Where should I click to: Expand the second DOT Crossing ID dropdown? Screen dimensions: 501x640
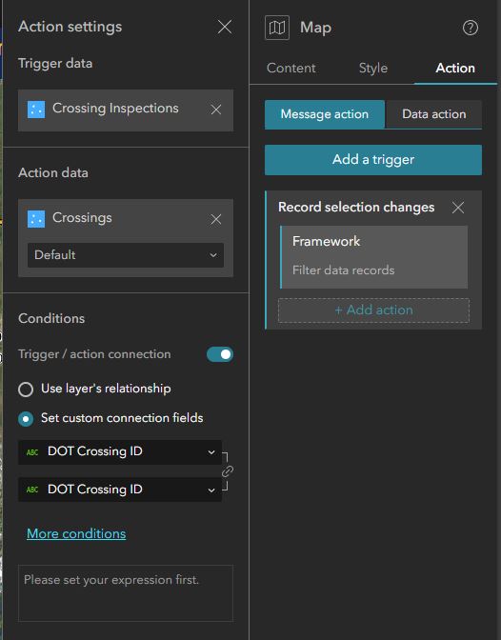point(120,490)
